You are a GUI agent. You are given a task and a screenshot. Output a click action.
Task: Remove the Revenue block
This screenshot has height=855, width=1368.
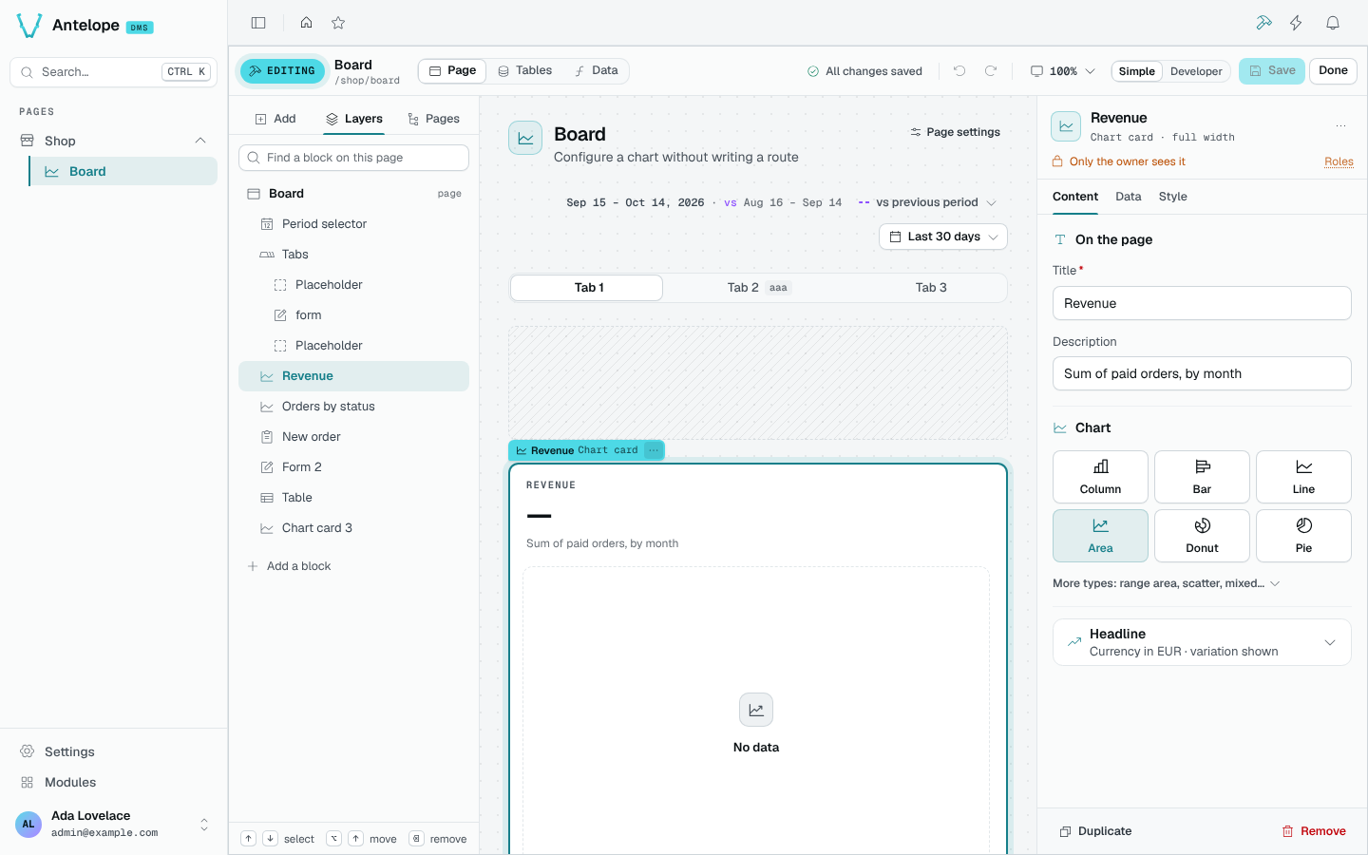[1314, 831]
